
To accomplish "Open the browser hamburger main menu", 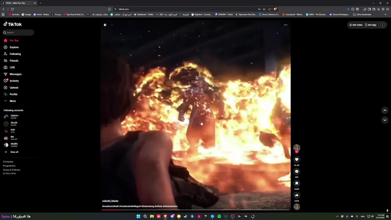I will [388, 9].
